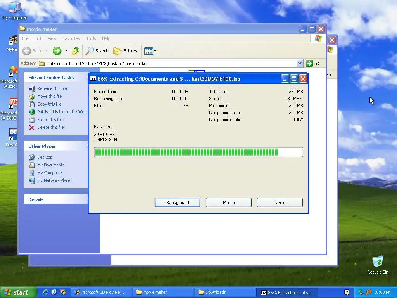Go up one folder level
The image size is (397, 298).
tap(76, 51)
